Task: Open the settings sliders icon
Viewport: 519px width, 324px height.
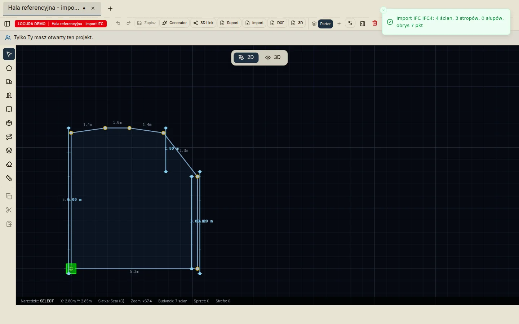Action: [350, 23]
